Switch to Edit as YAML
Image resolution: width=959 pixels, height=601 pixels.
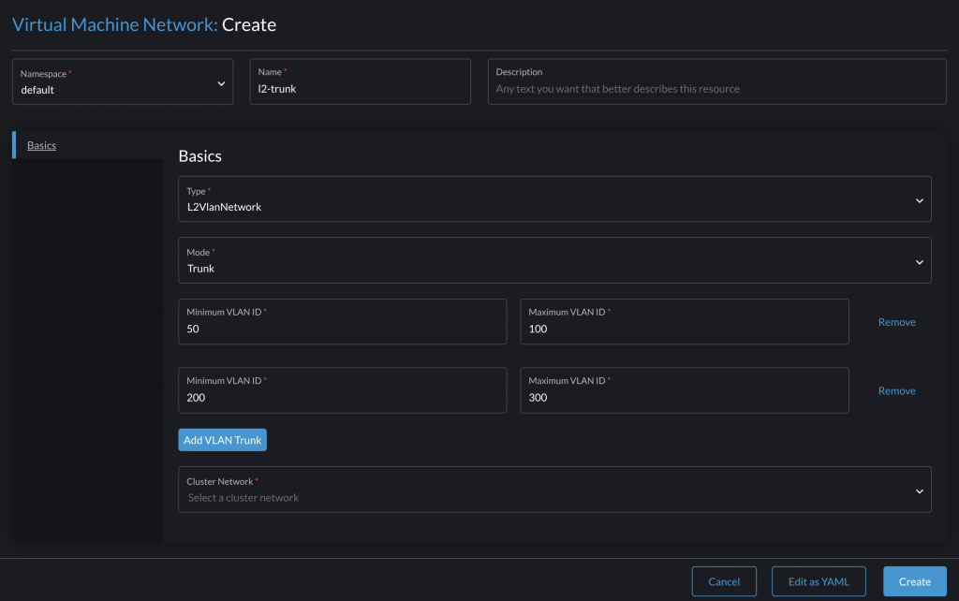tap(819, 581)
